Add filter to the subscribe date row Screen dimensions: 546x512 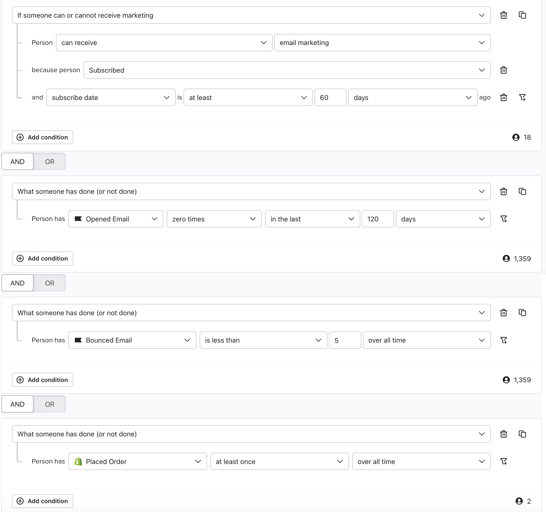point(522,98)
